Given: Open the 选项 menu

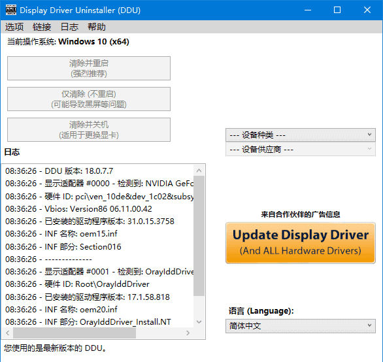Looking at the screenshot, I should [x=14, y=27].
